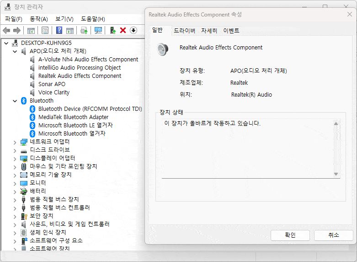Click the Back arrow toolbar icon
This screenshot has height=262, width=357.
click(6, 30)
